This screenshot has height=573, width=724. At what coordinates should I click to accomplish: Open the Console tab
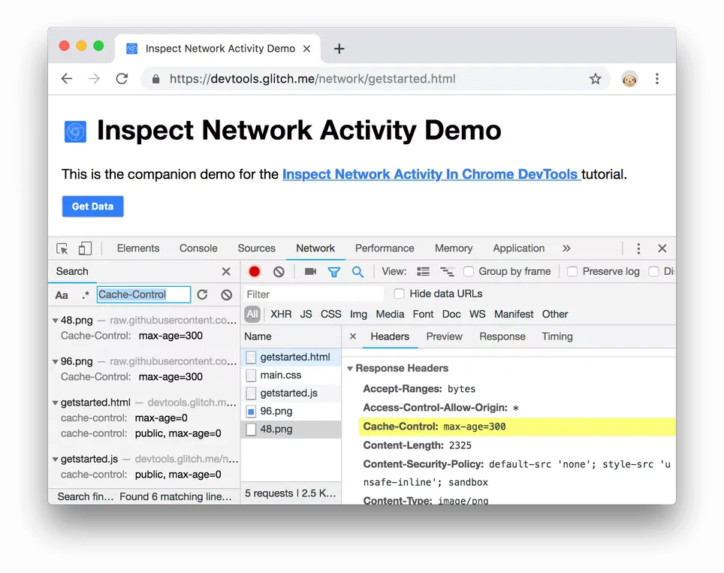pyautogui.click(x=198, y=249)
